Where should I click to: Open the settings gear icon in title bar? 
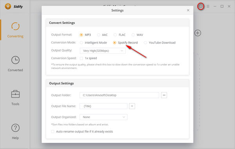[x=201, y=6]
